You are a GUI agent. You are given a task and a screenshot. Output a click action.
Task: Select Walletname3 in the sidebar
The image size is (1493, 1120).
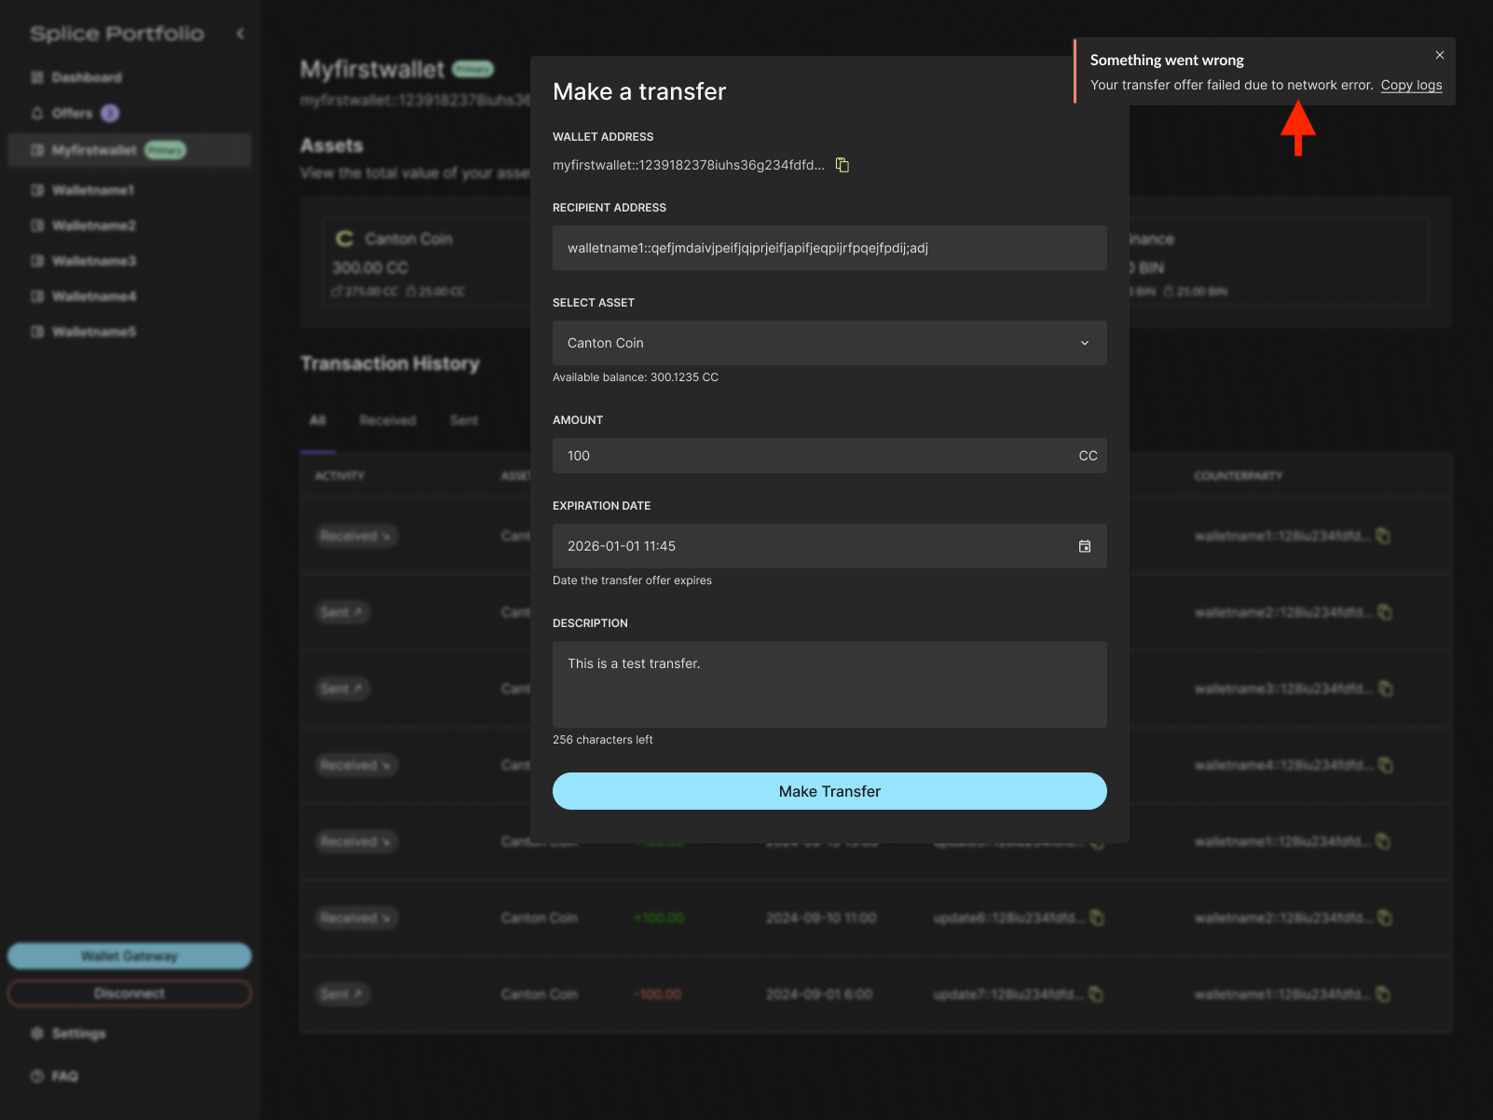pyautogui.click(x=130, y=261)
